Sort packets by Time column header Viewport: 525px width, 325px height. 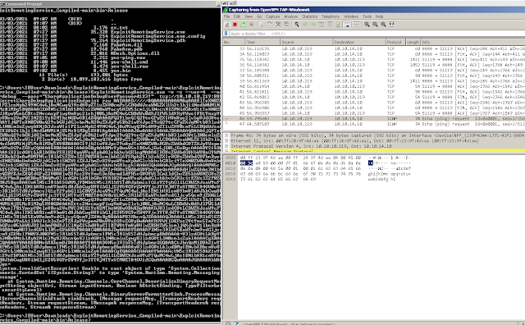262,42
